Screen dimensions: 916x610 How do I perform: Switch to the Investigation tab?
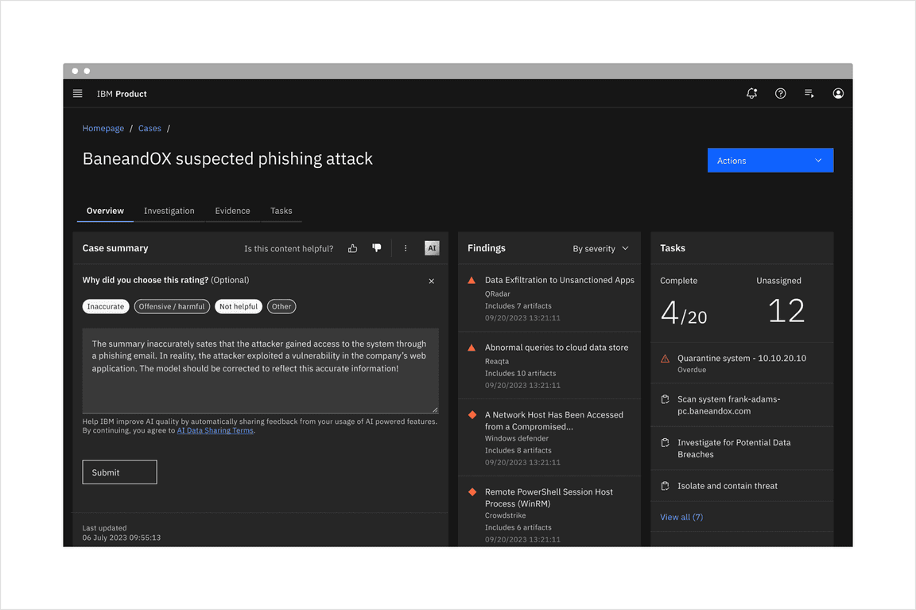point(169,211)
